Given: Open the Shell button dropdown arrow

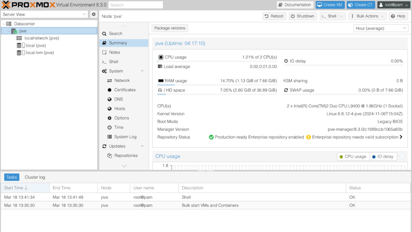Looking at the screenshot, I should coord(342,16).
